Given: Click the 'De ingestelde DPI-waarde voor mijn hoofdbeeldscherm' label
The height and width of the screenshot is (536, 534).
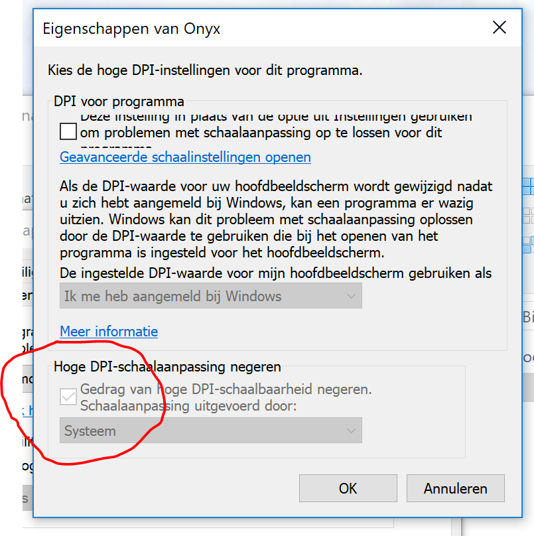Looking at the screenshot, I should pyautogui.click(x=275, y=273).
